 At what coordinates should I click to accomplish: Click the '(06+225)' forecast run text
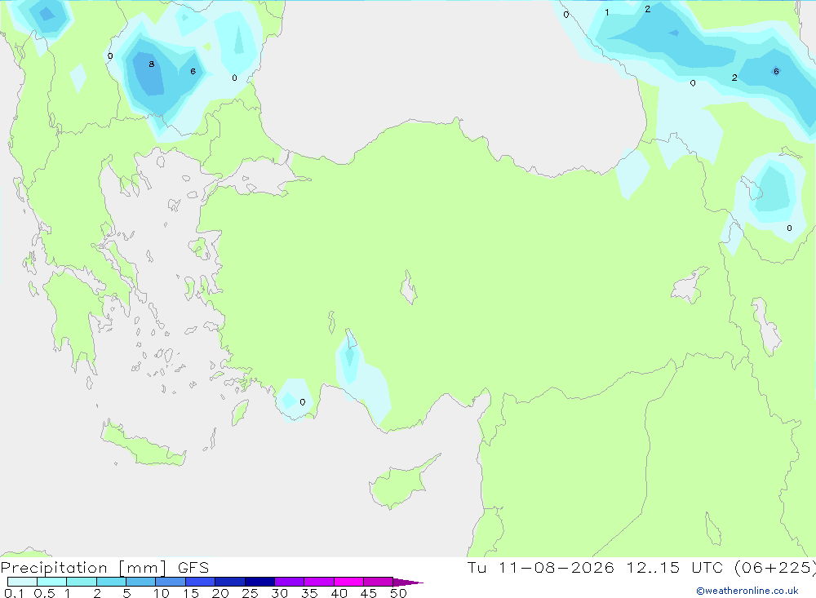[x=775, y=568]
